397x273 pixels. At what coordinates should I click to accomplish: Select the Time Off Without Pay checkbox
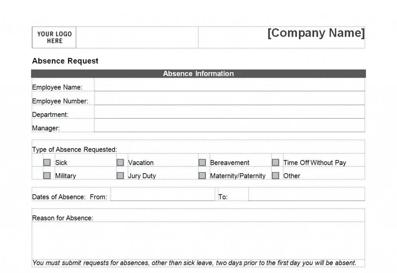coord(276,162)
